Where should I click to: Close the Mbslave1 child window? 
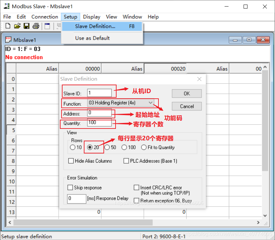263,40
